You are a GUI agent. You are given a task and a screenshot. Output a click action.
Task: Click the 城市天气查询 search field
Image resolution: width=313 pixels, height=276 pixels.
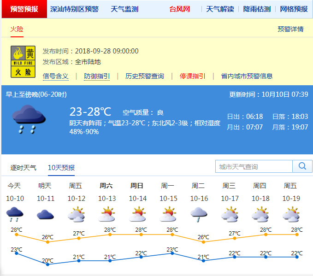[254, 166]
